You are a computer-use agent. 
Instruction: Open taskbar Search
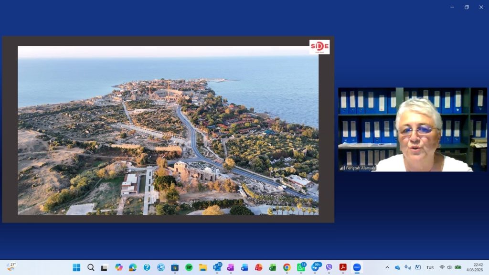tap(91, 267)
